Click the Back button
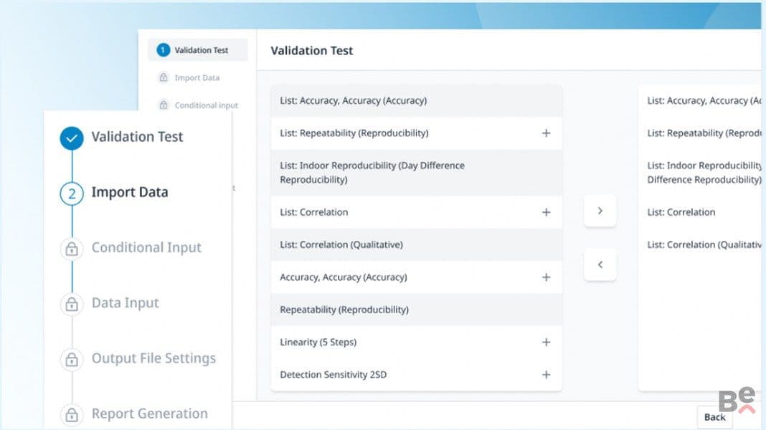766x430 pixels. pos(714,417)
